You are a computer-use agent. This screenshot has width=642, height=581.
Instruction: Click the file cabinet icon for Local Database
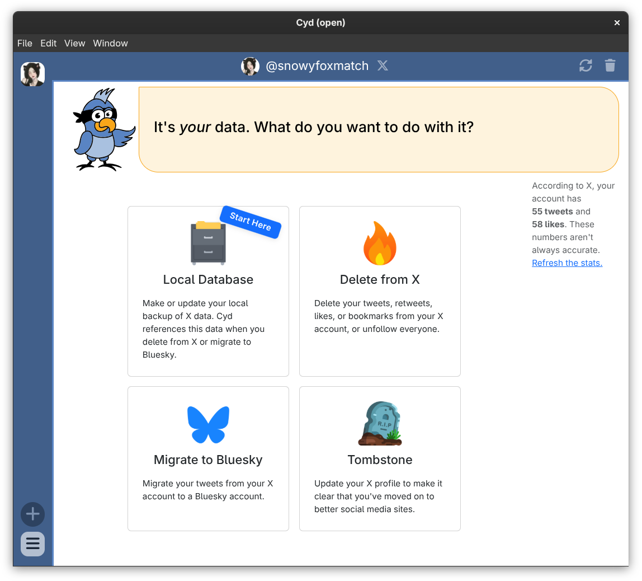tap(209, 242)
